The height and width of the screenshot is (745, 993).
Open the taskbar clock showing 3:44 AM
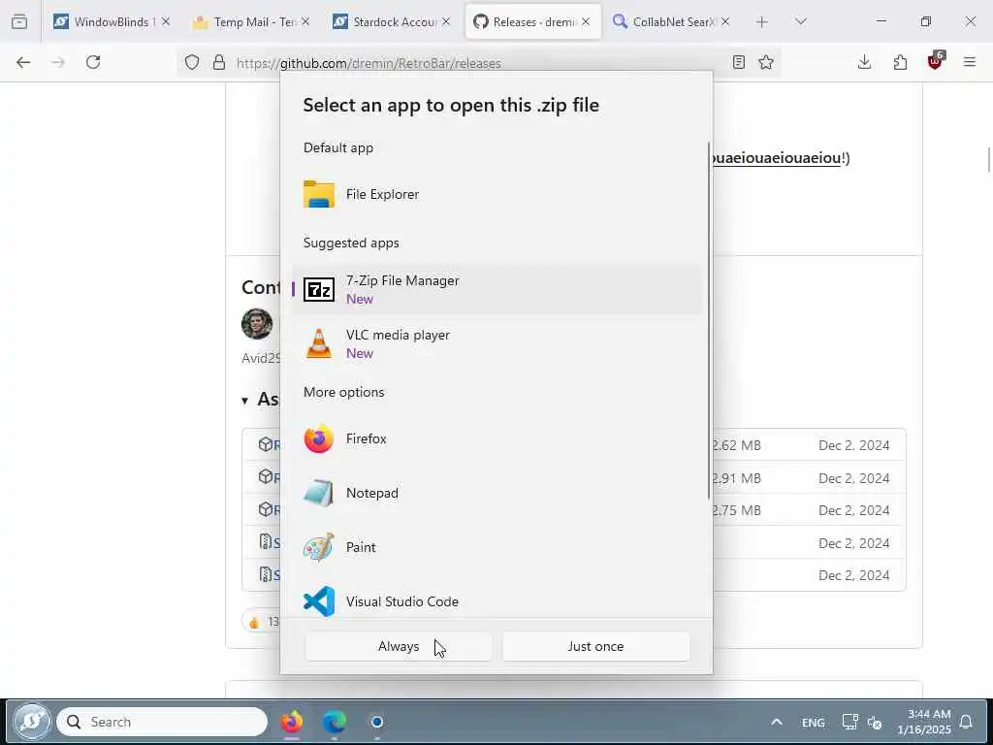[x=924, y=722]
